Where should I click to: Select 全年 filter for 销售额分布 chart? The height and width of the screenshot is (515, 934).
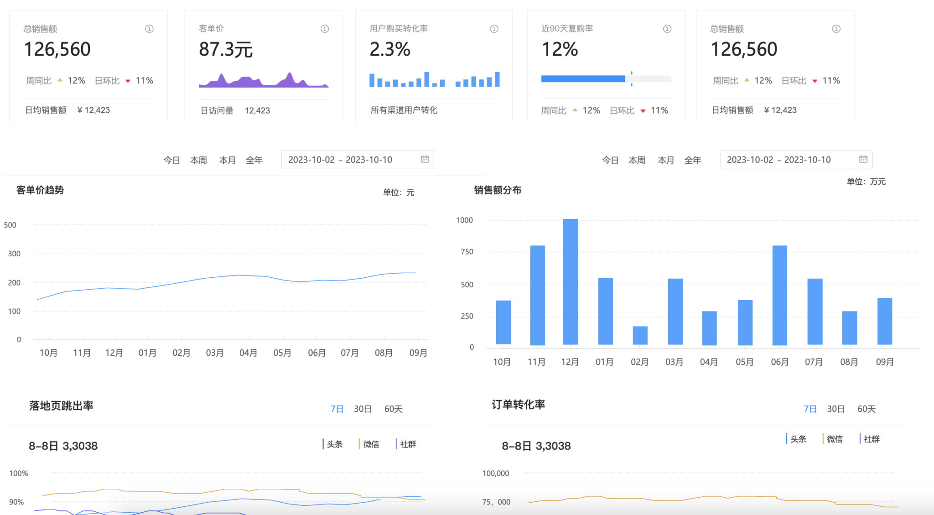click(x=693, y=160)
